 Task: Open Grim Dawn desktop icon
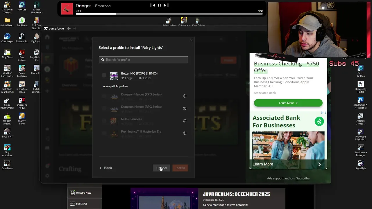(7, 165)
